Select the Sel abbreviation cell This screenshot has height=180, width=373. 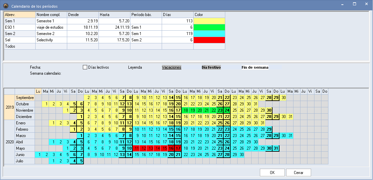coord(20,40)
